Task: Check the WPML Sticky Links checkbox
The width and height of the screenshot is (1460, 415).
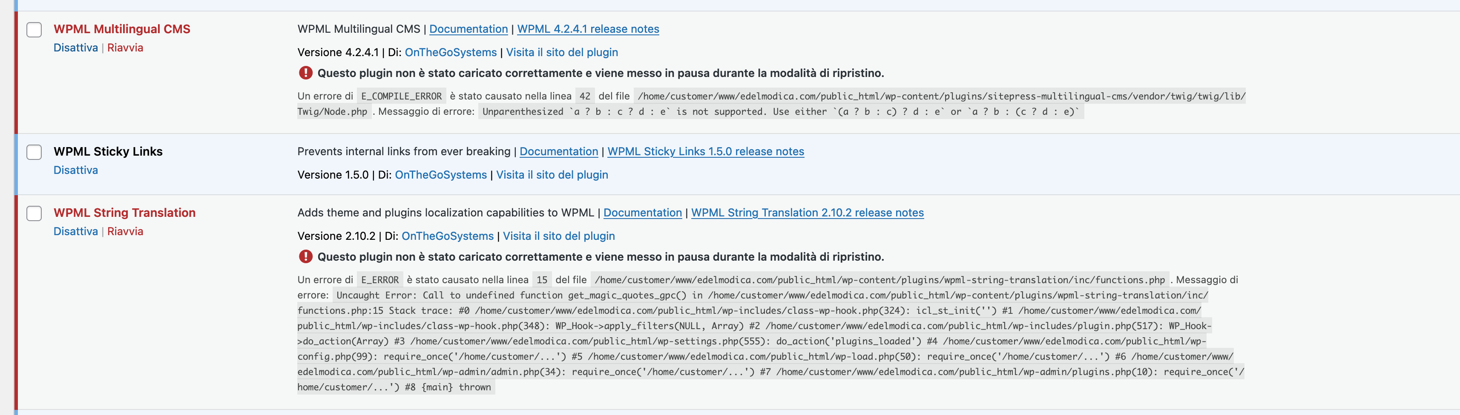Action: [34, 152]
